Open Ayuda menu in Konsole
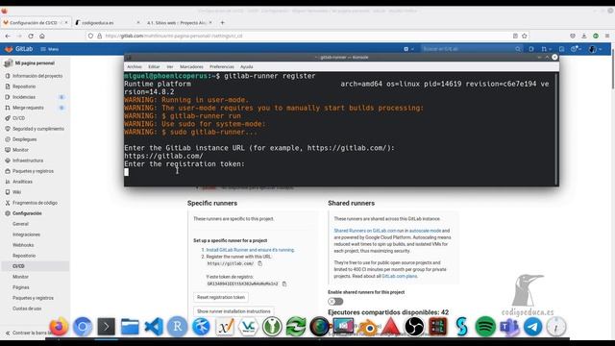 click(247, 66)
